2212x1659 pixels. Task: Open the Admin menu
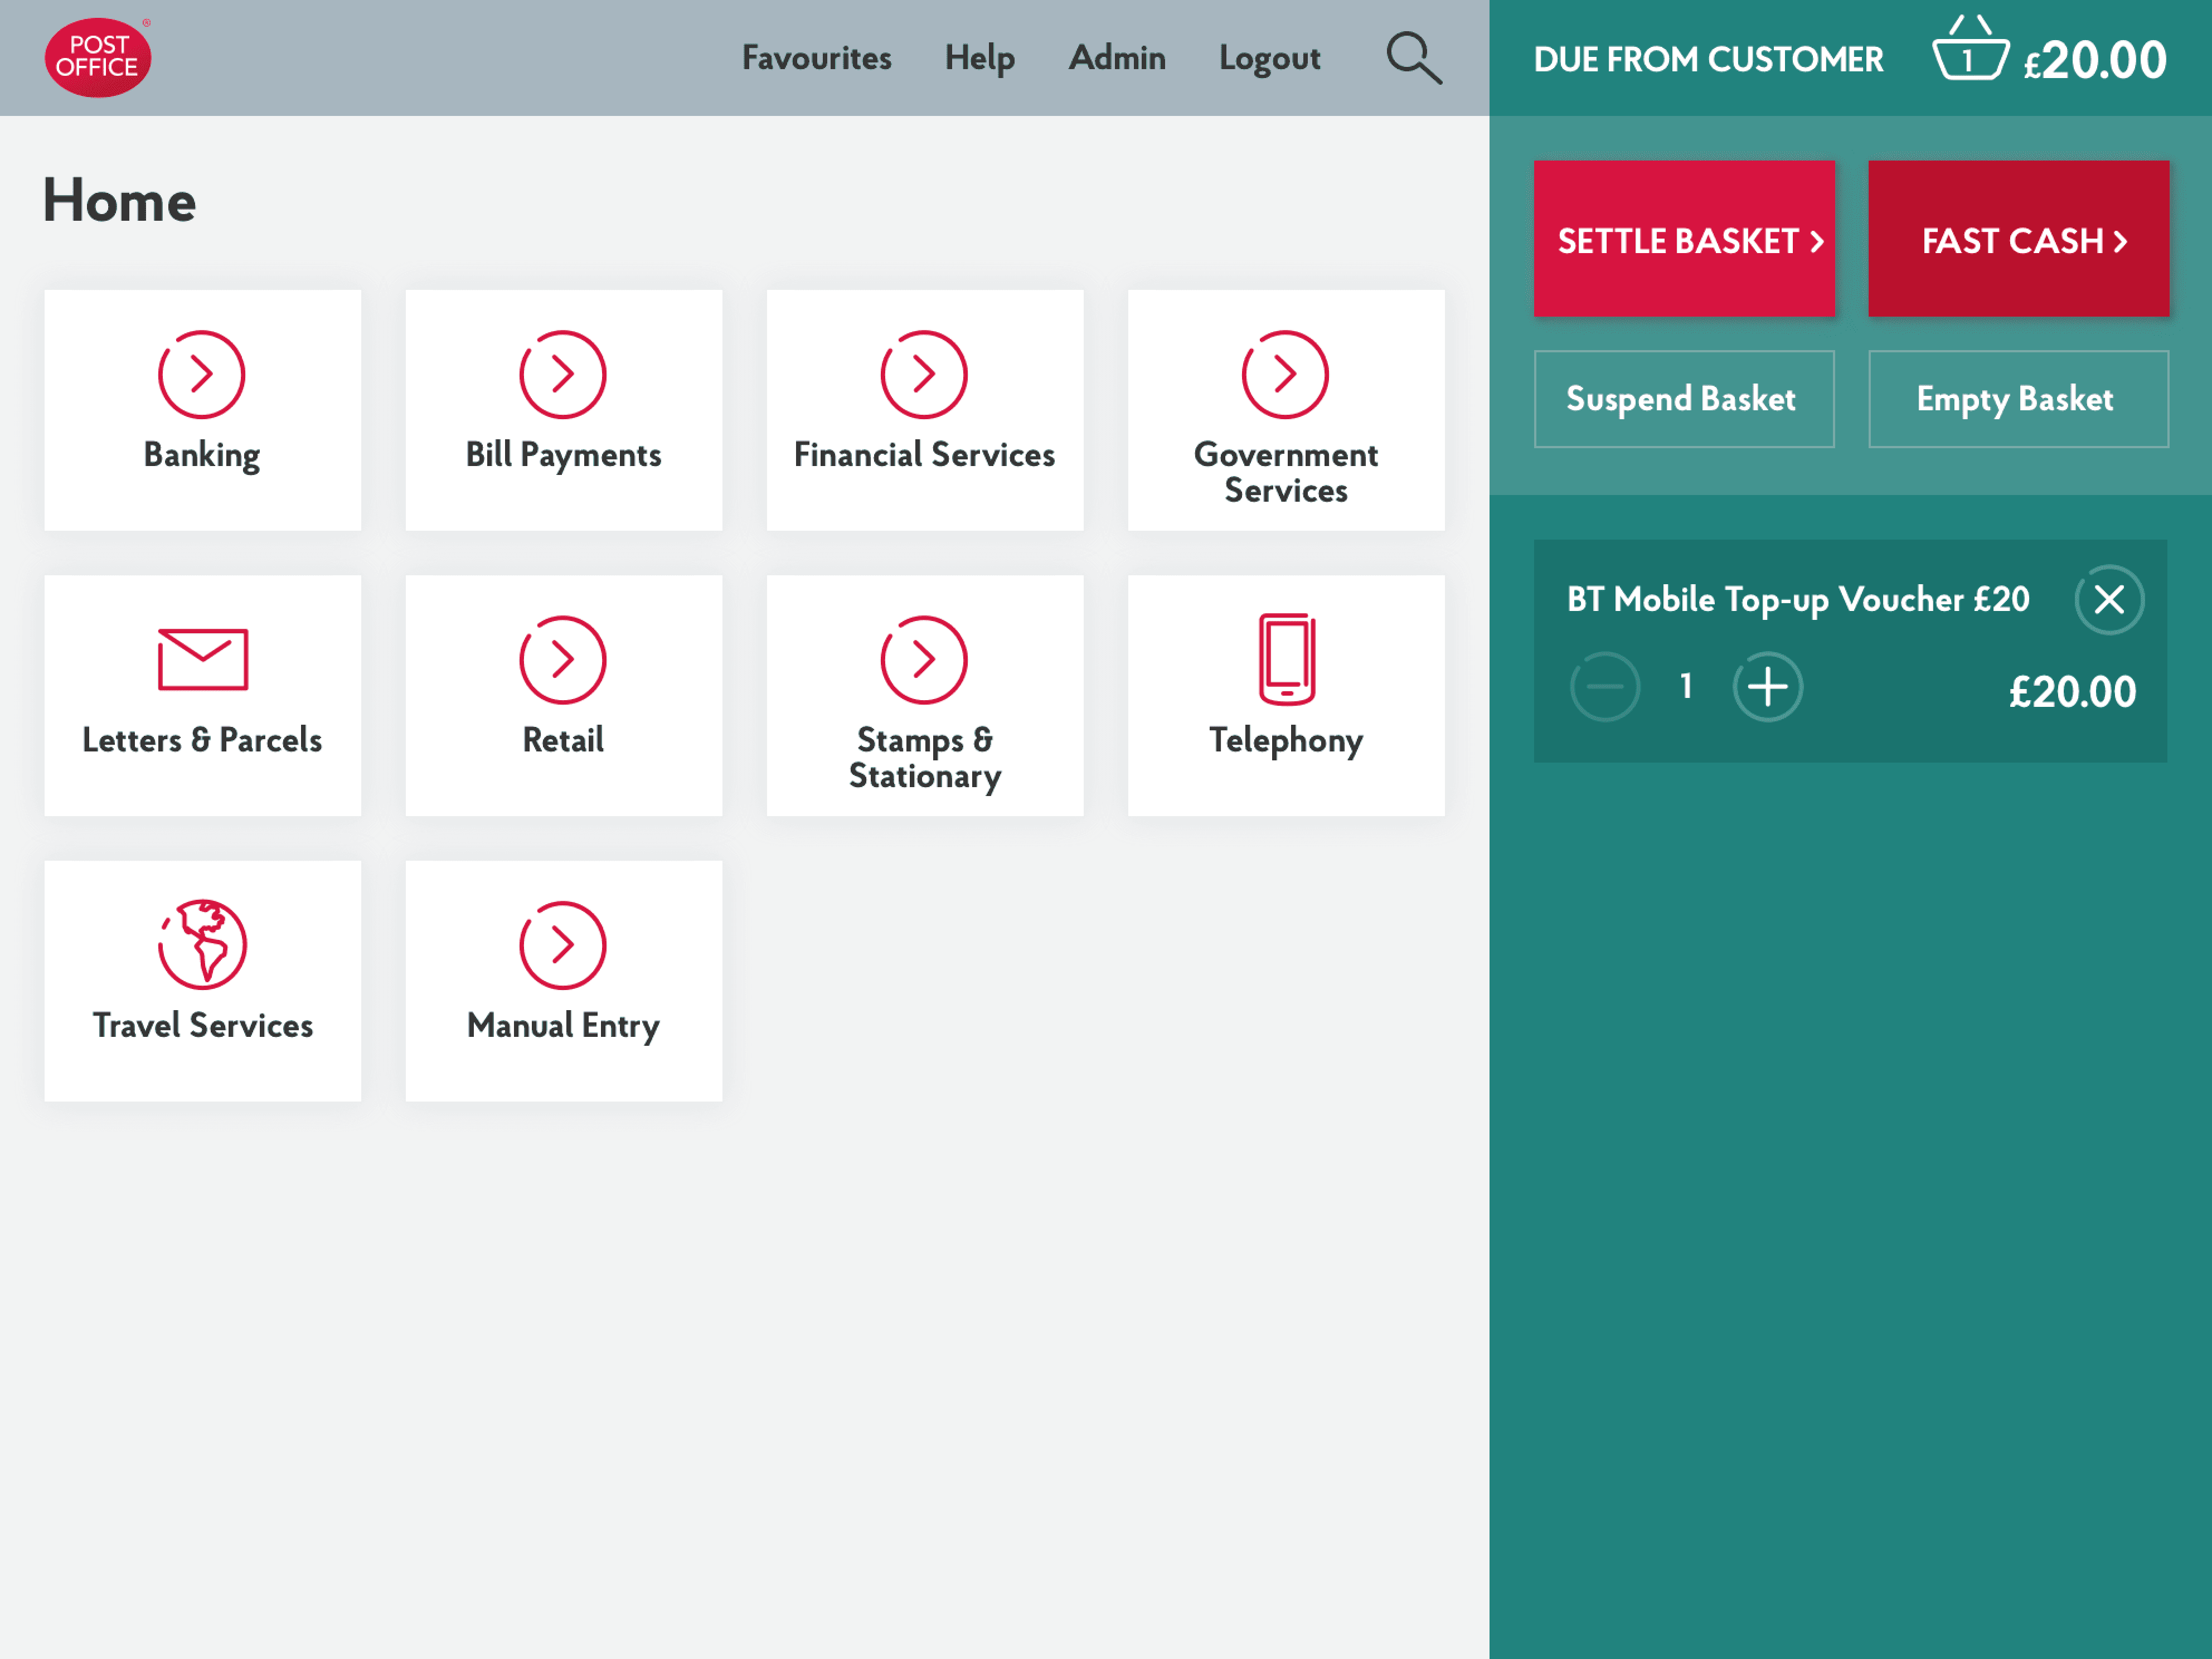(1117, 57)
